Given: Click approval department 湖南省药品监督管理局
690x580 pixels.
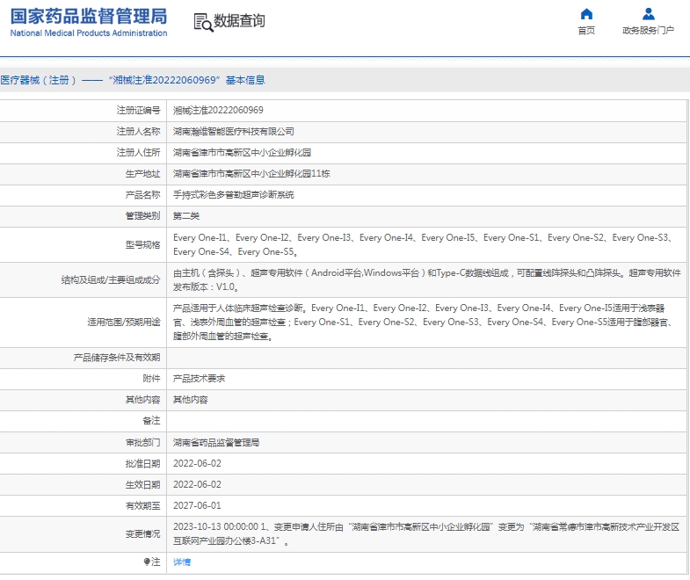Looking at the screenshot, I should point(216,442).
